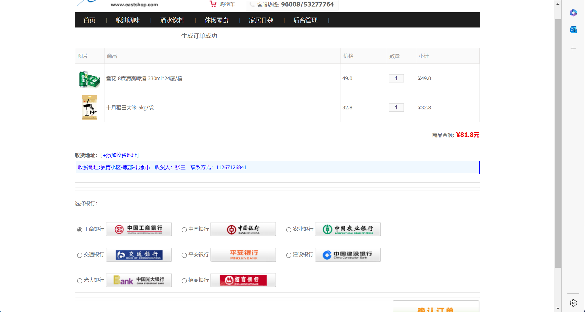Select the 建设银行 radio button

coord(289,255)
